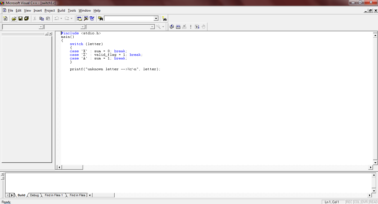
Task: Open the Project menu
Action: point(50,11)
